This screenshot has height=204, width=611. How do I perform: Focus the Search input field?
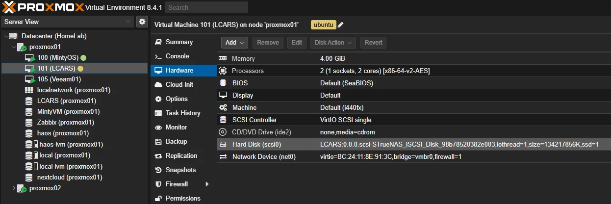[206, 7]
